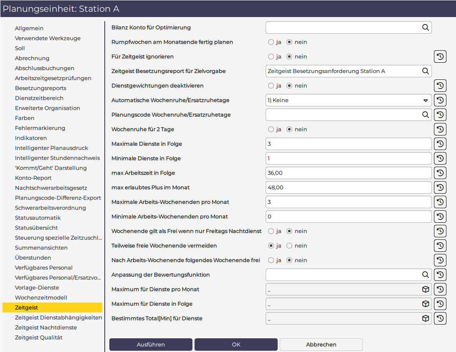The height and width of the screenshot is (352, 456).
Task: Open history for max erlaubtes Plus im Monat
Action: [x=440, y=187]
